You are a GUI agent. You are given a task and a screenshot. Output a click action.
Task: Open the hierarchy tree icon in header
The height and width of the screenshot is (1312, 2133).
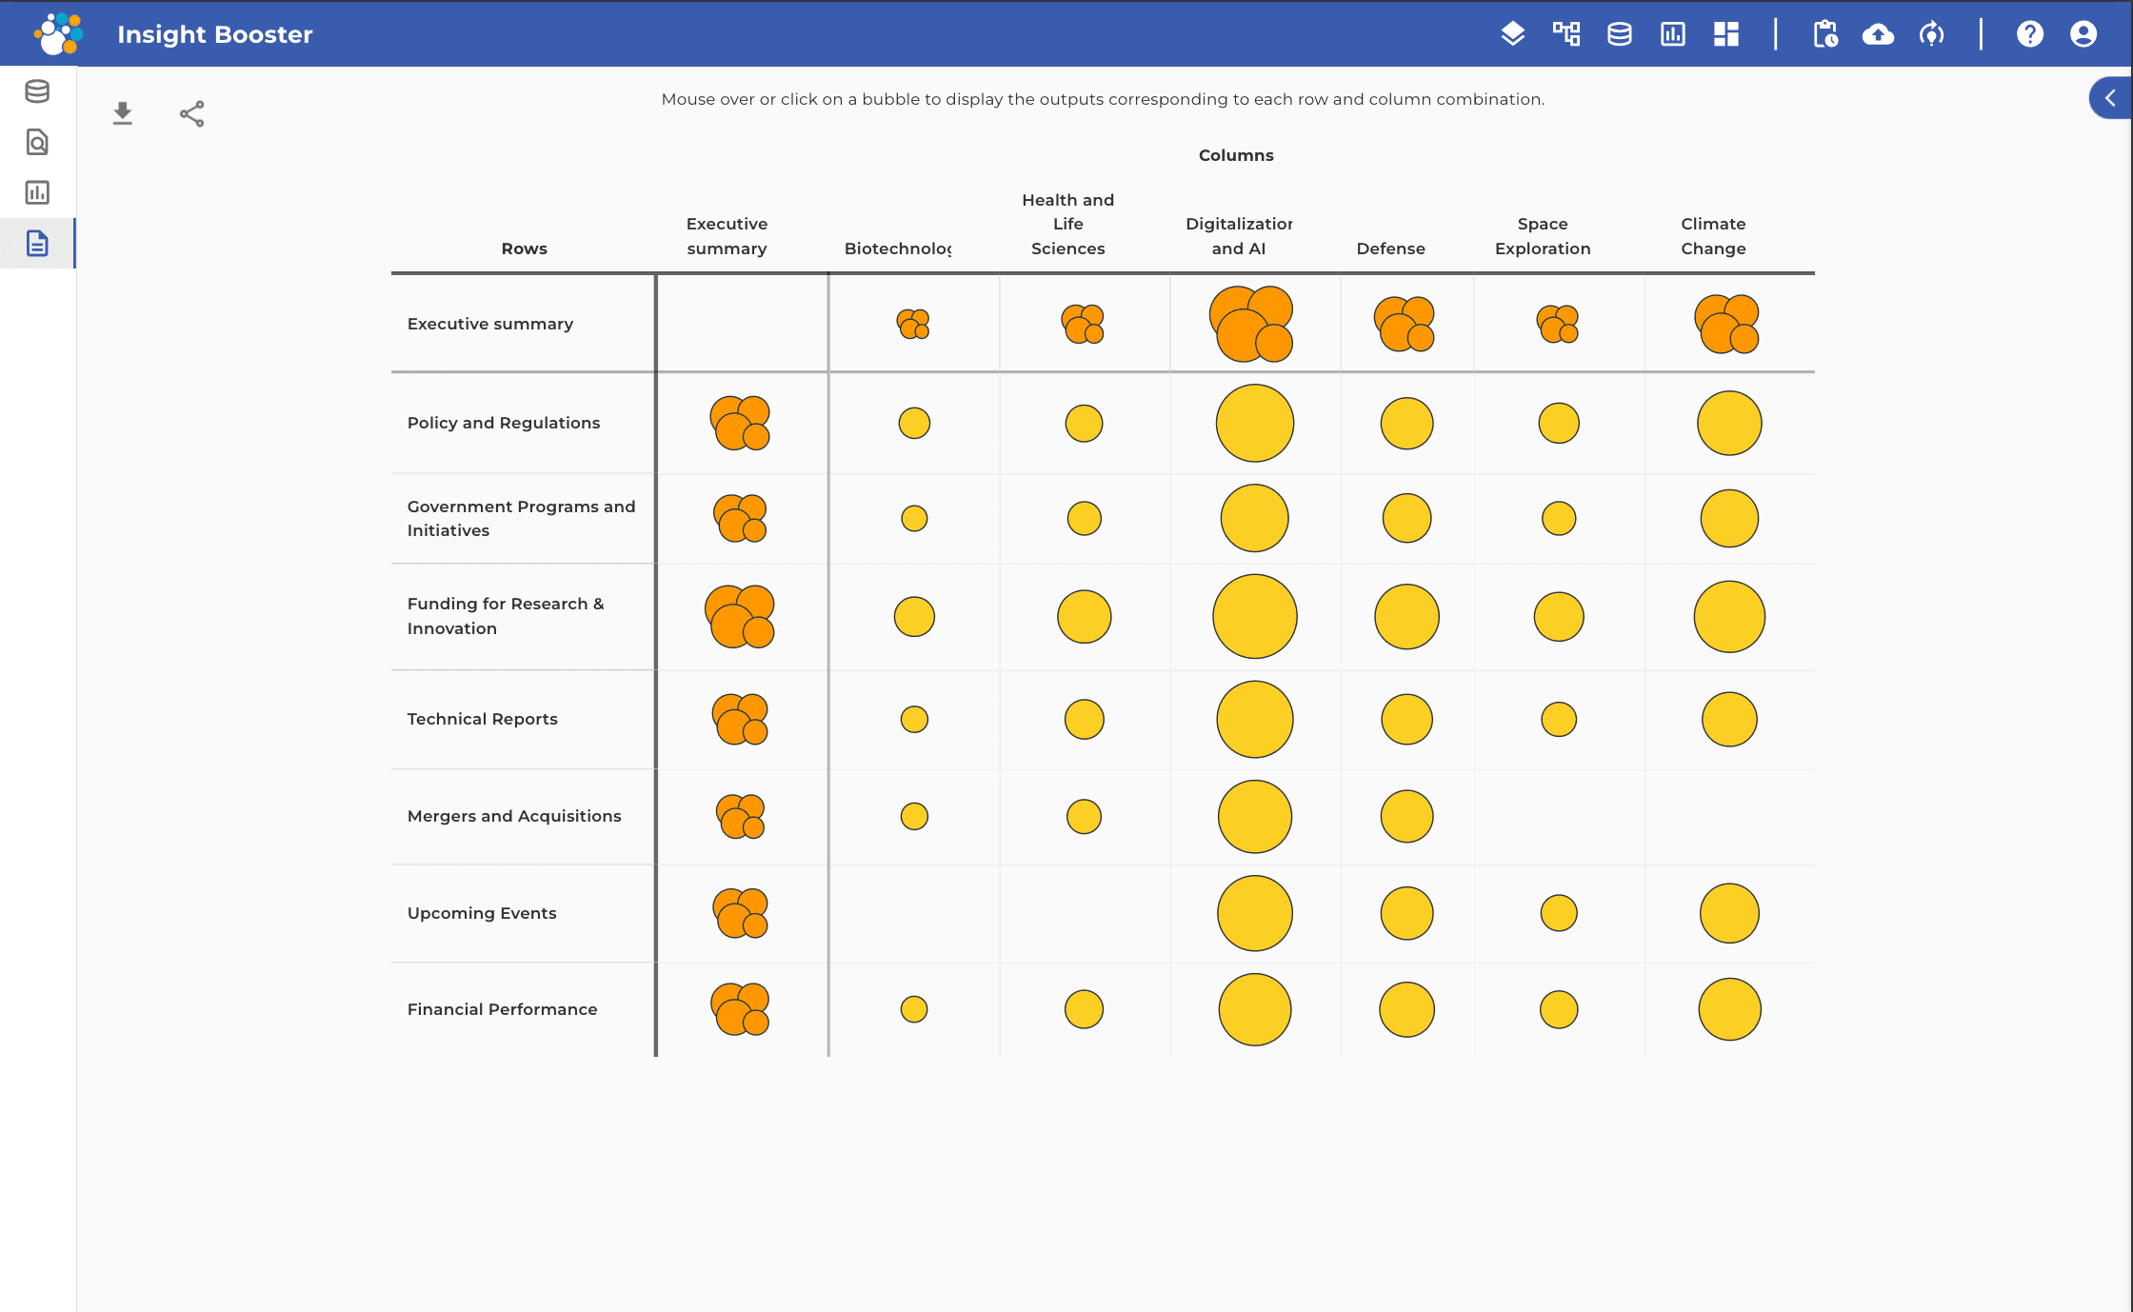[x=1566, y=34]
